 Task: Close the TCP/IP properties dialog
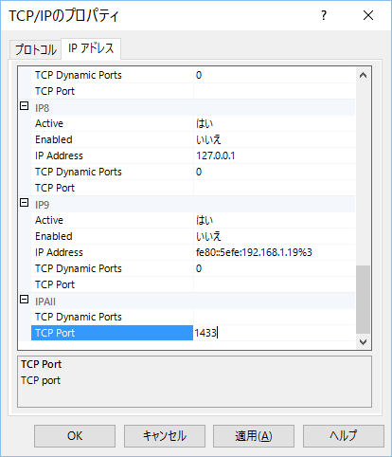(368, 15)
